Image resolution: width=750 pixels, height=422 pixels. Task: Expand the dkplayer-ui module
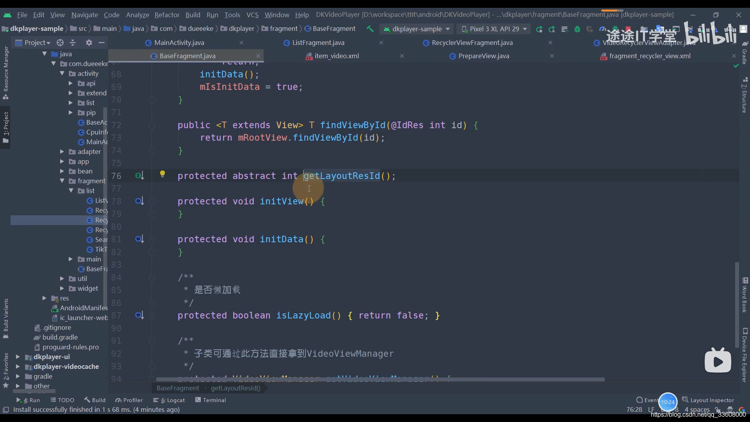[18, 357]
